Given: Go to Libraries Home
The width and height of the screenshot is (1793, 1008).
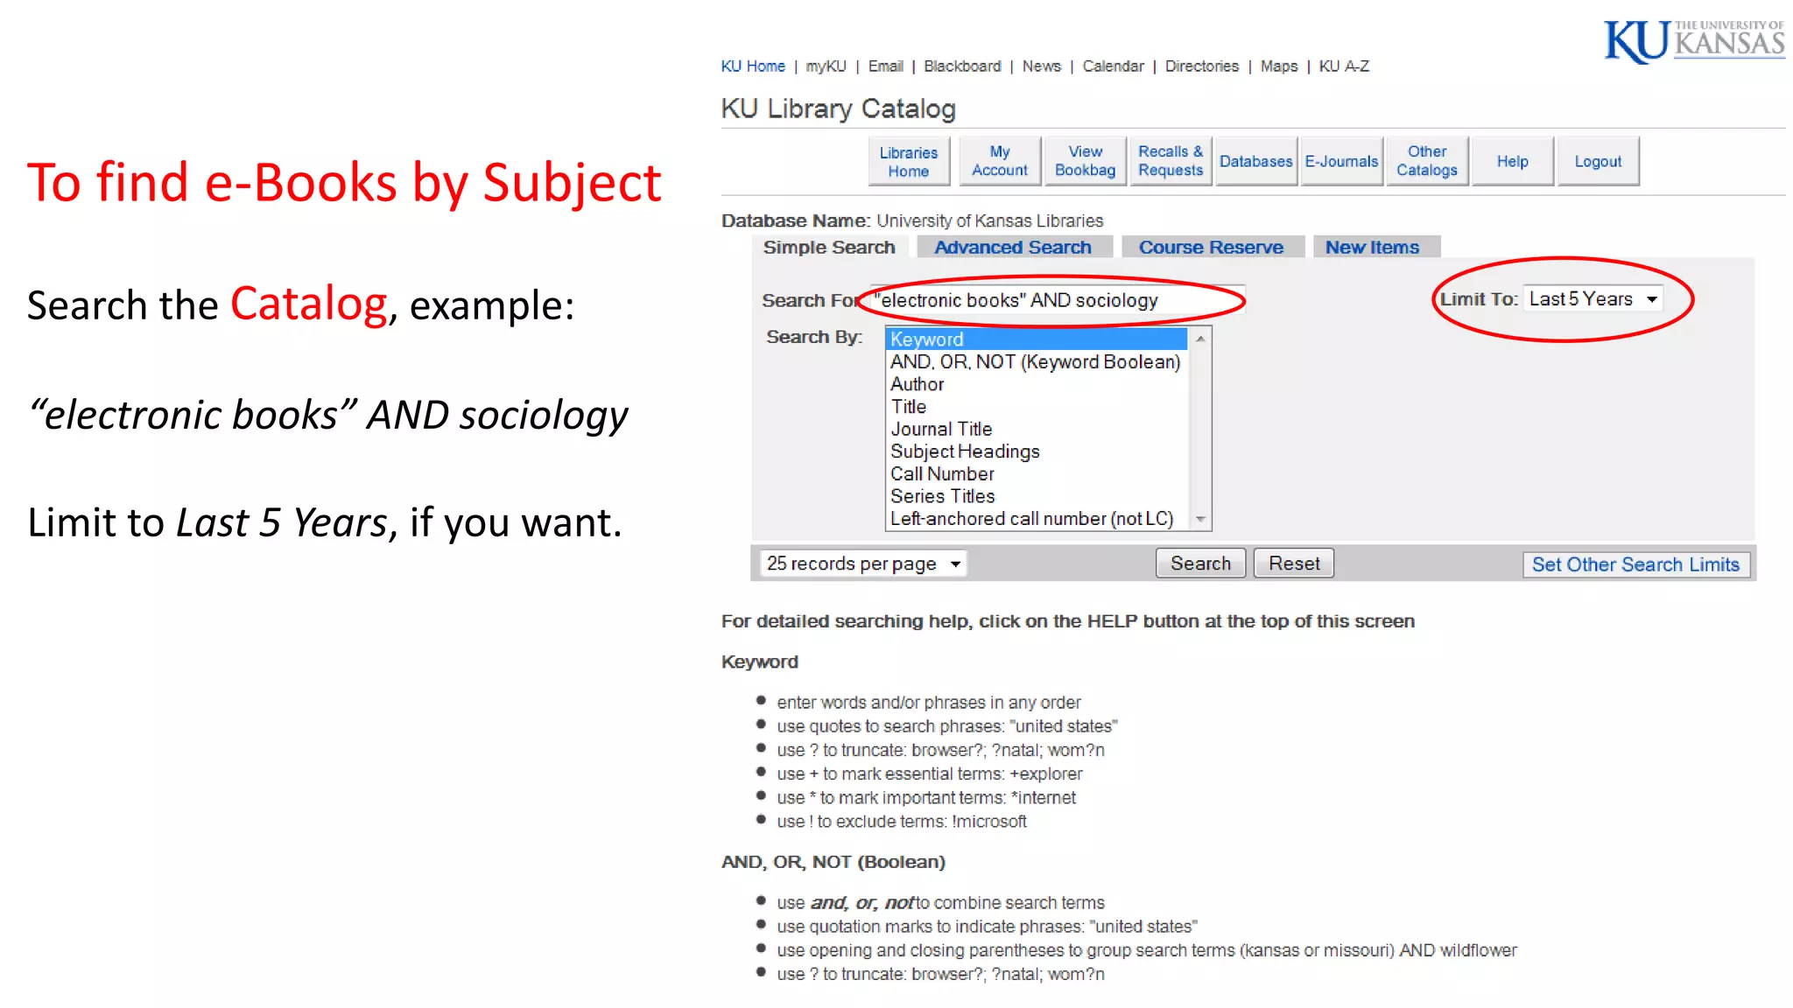Looking at the screenshot, I should pyautogui.click(x=909, y=161).
